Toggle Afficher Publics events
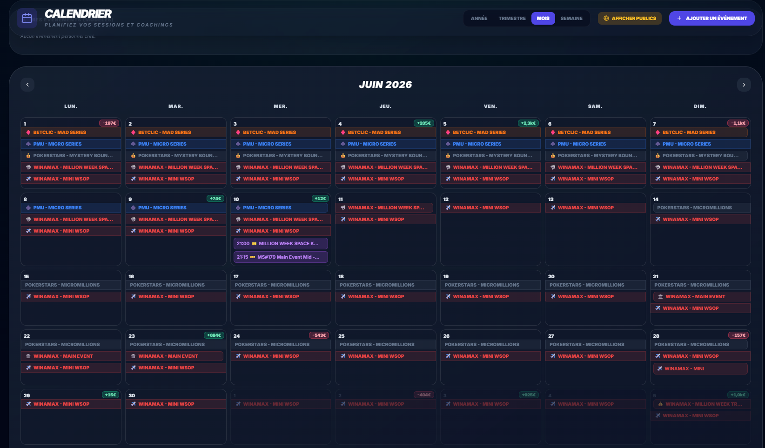This screenshot has height=448, width=765. [630, 19]
